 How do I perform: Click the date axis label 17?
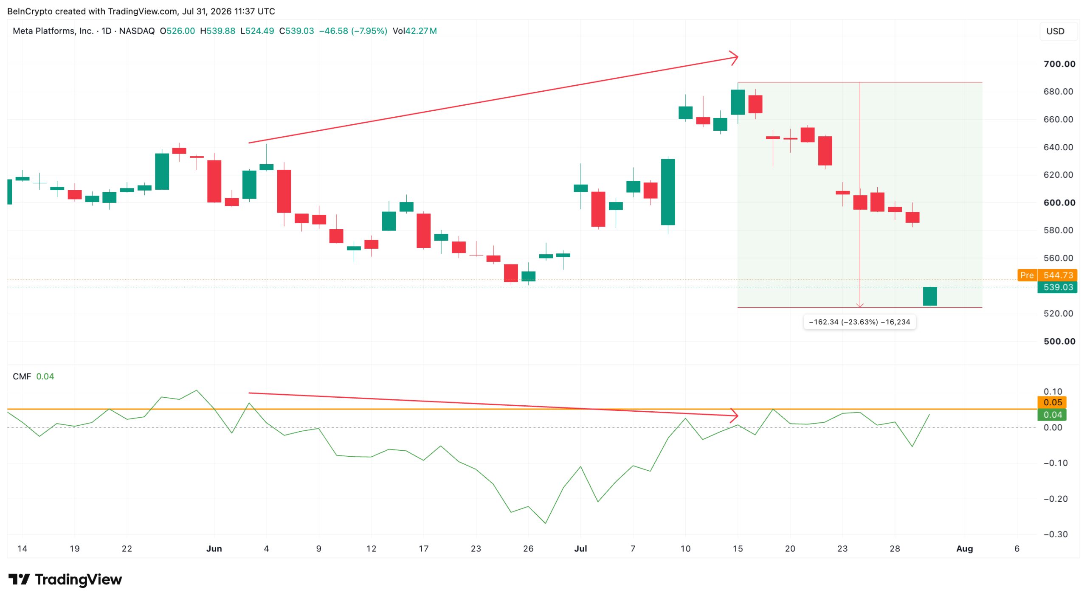coord(423,549)
